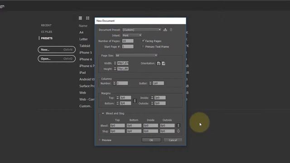This screenshot has width=290, height=163.
Task: Click Top margin field
Action: pyautogui.click(x=126, y=98)
